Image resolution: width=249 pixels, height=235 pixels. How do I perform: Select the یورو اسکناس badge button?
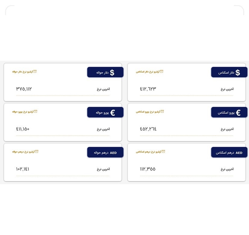[229, 112]
